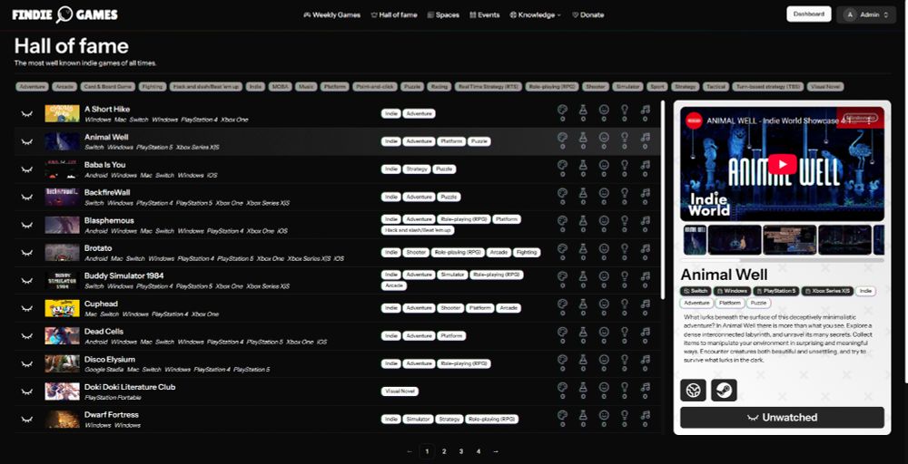Select the Doki Doki Literature Club title

[x=130, y=387]
